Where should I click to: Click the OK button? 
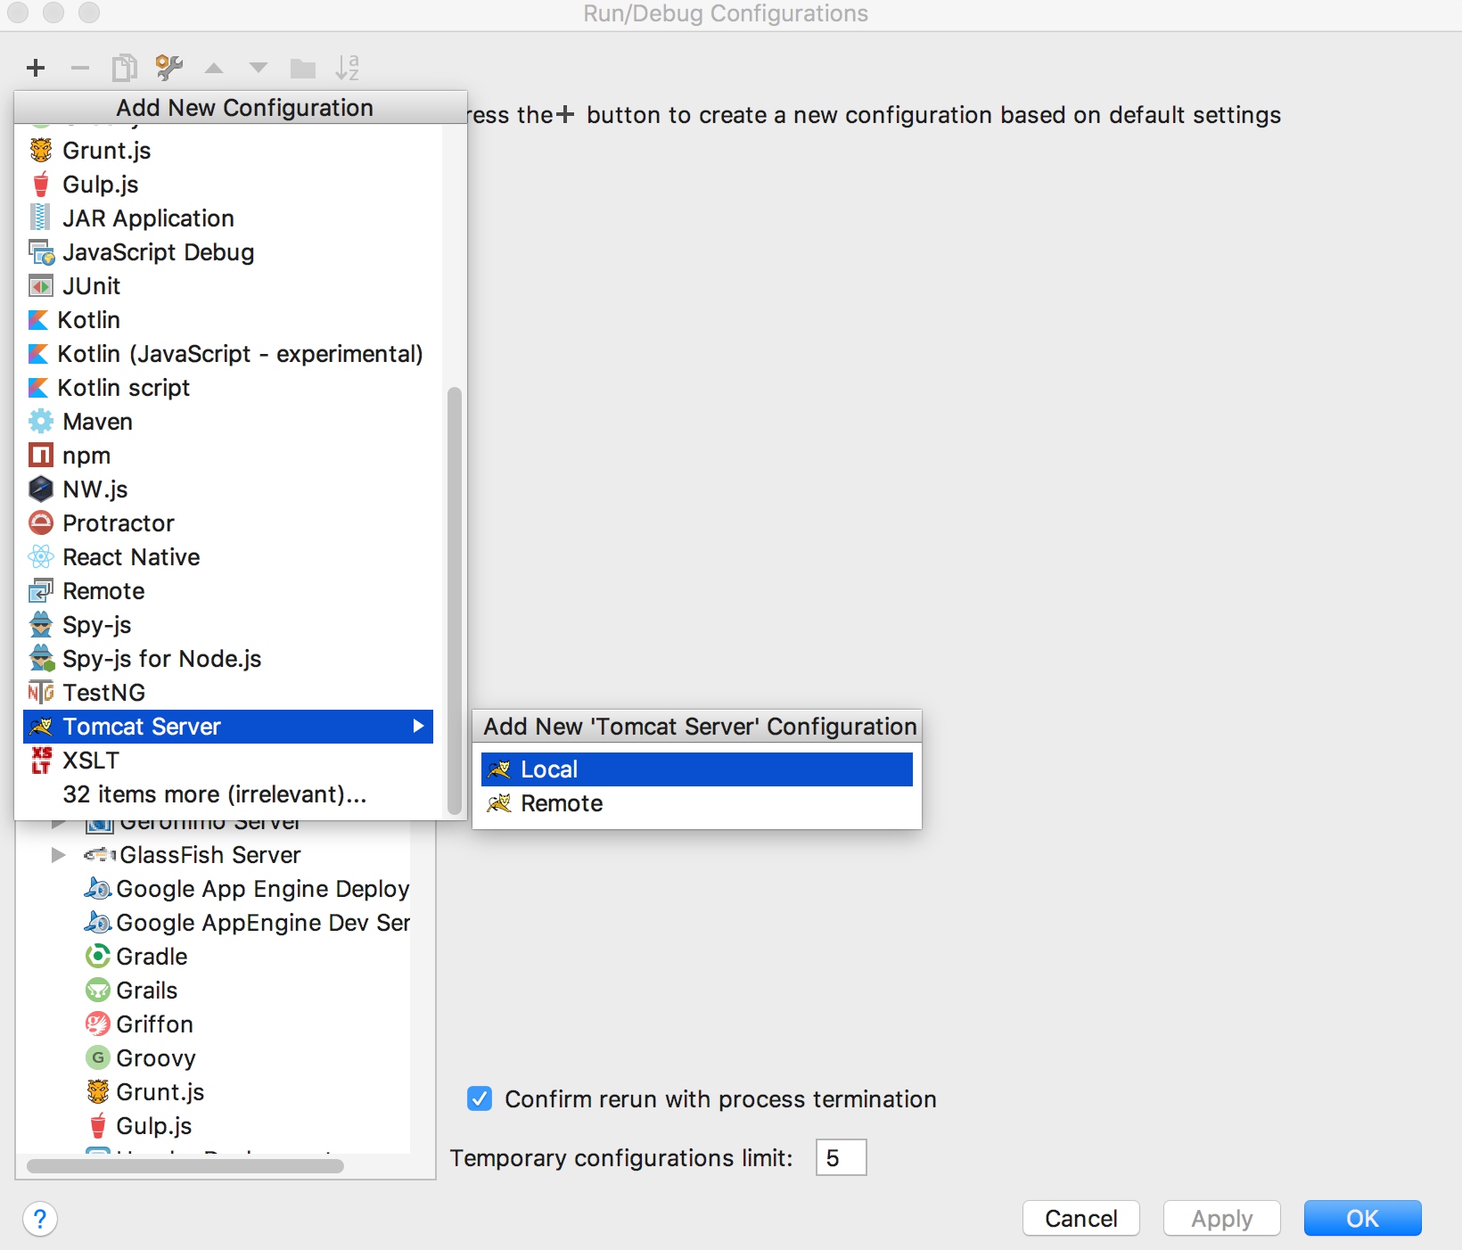(x=1362, y=1218)
